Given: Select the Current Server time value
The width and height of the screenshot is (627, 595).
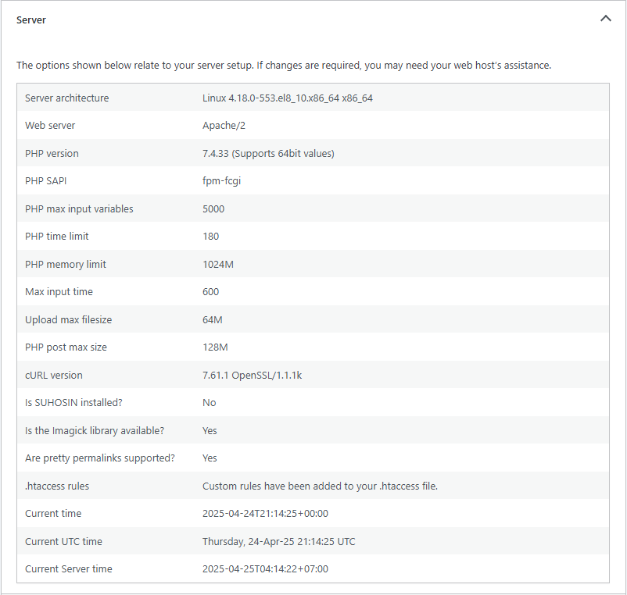Looking at the screenshot, I should 265,569.
